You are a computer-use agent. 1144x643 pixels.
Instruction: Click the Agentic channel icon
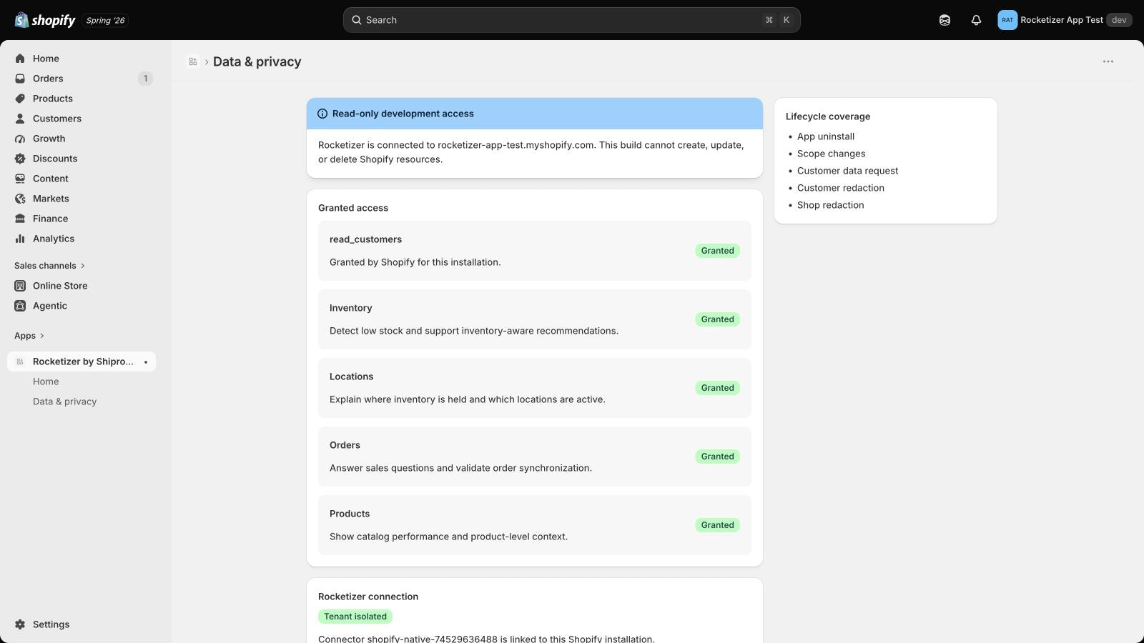point(20,306)
